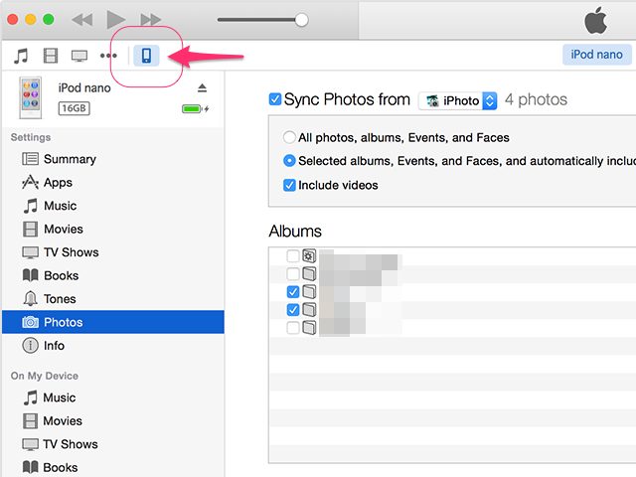Open Books under Settings
The height and width of the screenshot is (477, 636).
(112, 275)
